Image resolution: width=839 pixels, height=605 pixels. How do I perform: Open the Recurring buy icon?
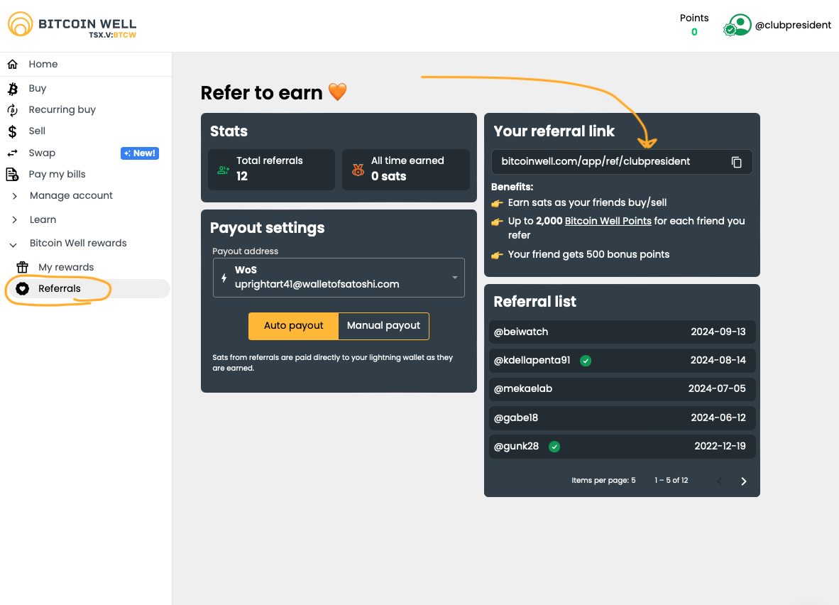pos(12,110)
